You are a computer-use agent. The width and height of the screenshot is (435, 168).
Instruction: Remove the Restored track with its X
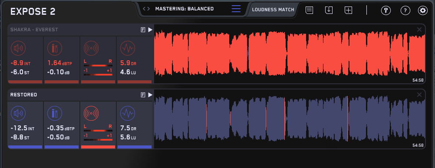(419, 95)
